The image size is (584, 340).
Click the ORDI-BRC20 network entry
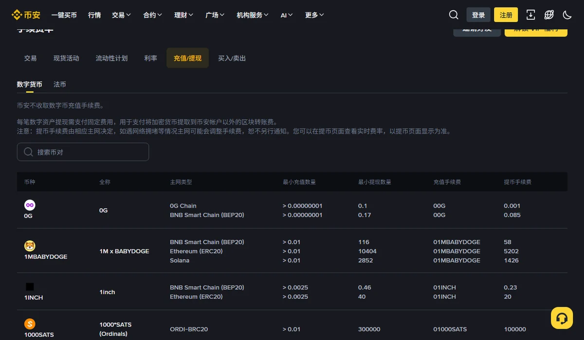coord(189,329)
